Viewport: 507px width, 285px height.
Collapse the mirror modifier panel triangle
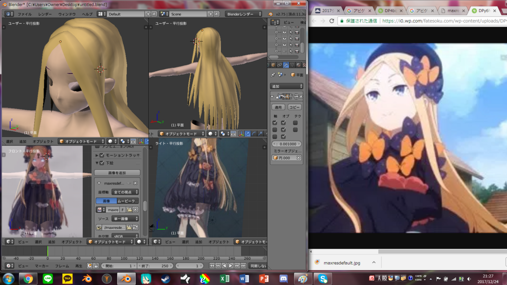(x=272, y=96)
